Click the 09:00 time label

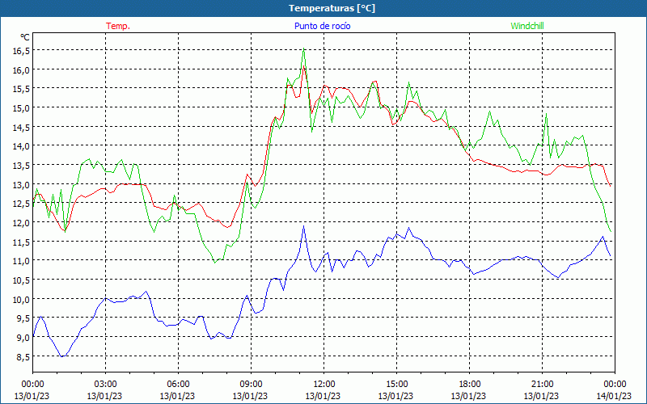[251, 385]
